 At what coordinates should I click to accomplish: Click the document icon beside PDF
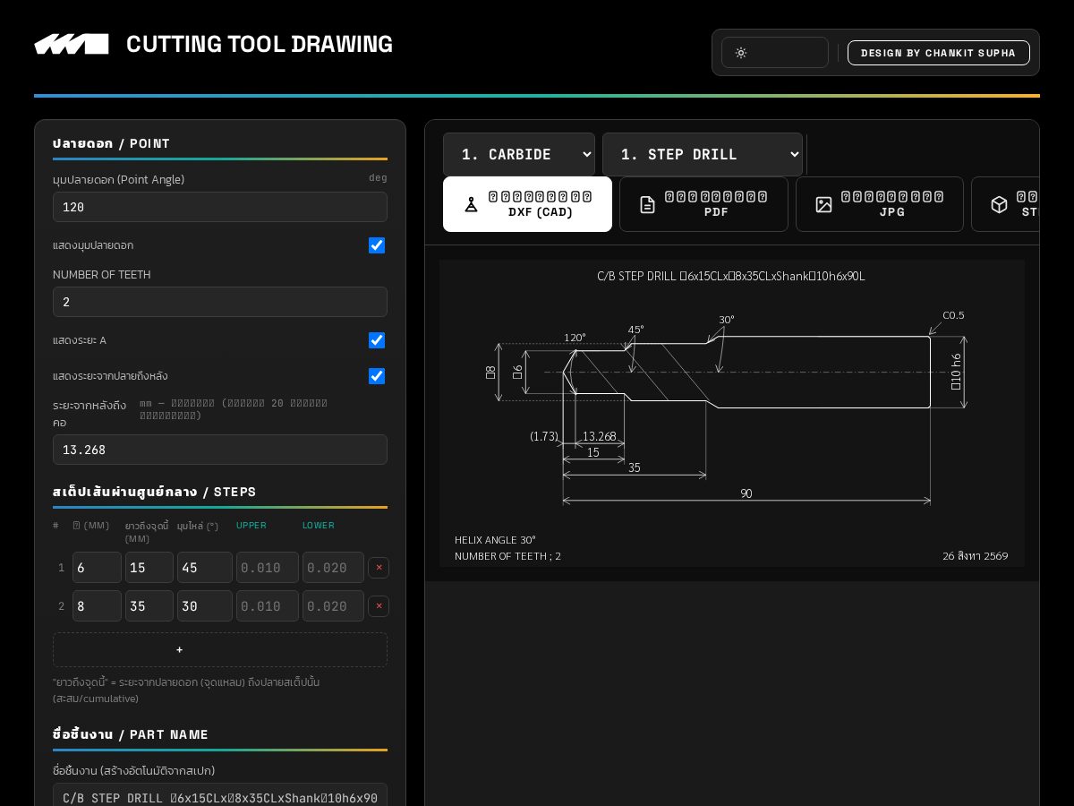[x=647, y=204]
